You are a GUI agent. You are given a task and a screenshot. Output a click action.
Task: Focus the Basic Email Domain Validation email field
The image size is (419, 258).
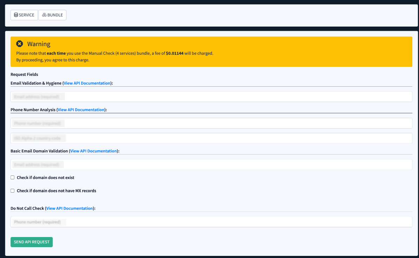click(x=211, y=165)
